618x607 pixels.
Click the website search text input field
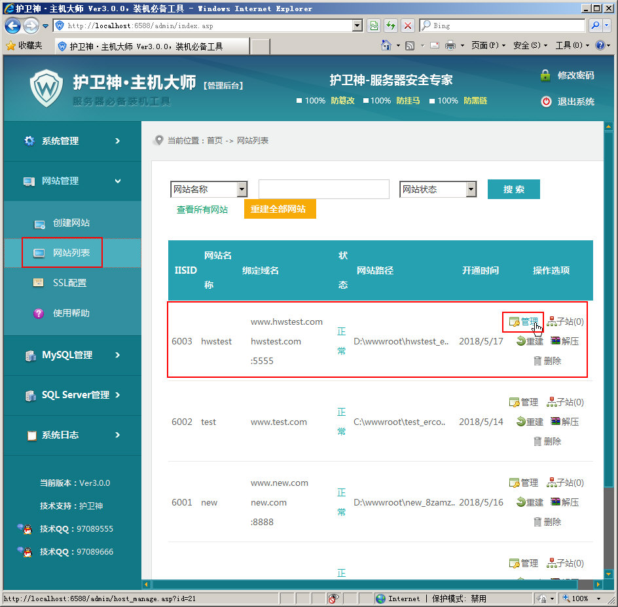click(x=323, y=189)
